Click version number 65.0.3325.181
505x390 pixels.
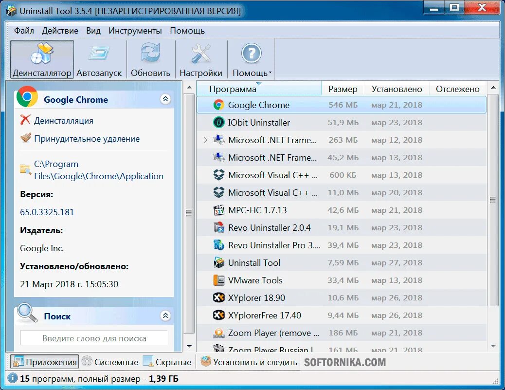tap(47, 212)
